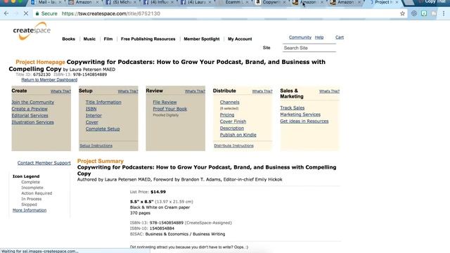Open Title Information
Viewport: 450px width, 253px height.
[103, 102]
